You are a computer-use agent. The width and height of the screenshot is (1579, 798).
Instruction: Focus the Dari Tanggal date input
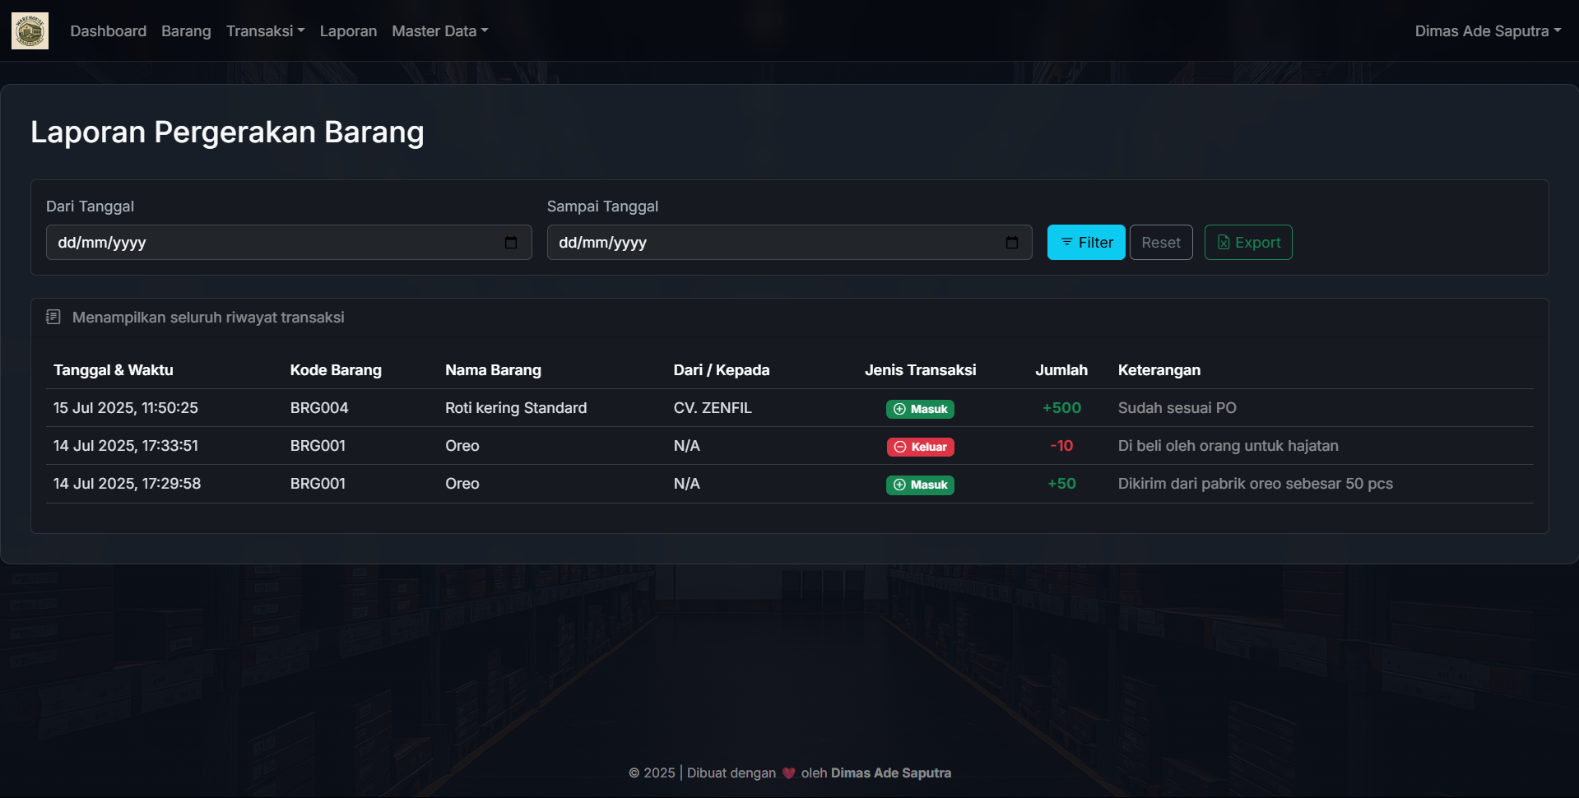(272, 243)
